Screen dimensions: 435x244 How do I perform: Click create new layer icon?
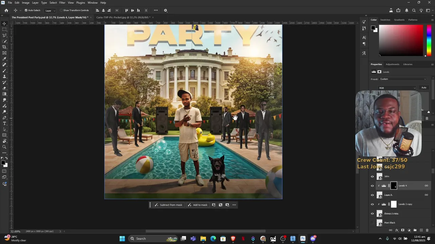click(x=421, y=230)
